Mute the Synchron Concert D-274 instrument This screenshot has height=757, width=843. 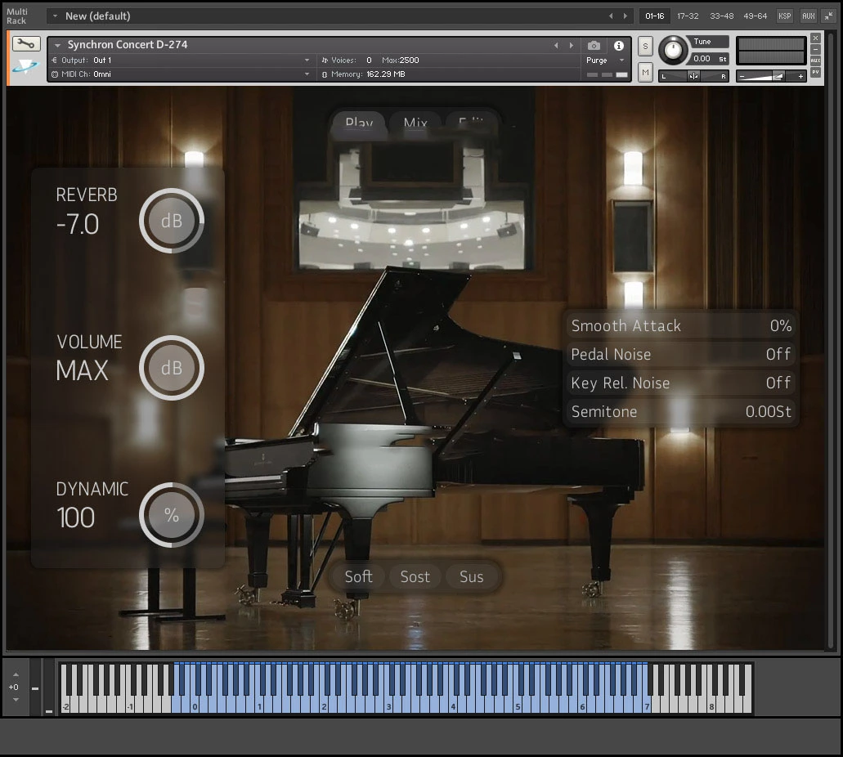tap(645, 72)
